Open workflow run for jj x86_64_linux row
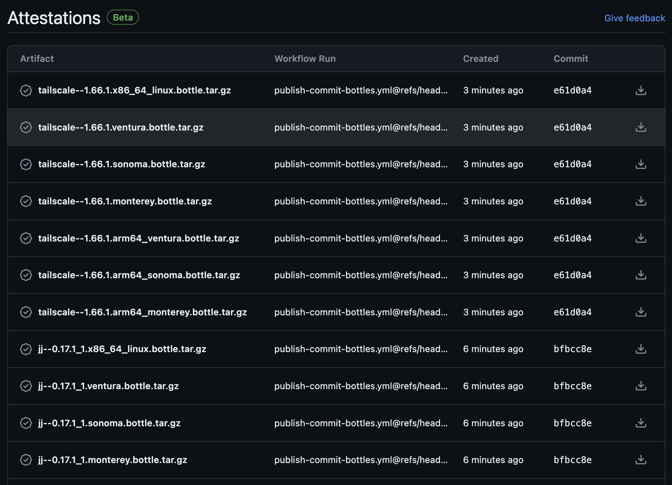Viewport: 672px width, 485px height. [x=361, y=349]
